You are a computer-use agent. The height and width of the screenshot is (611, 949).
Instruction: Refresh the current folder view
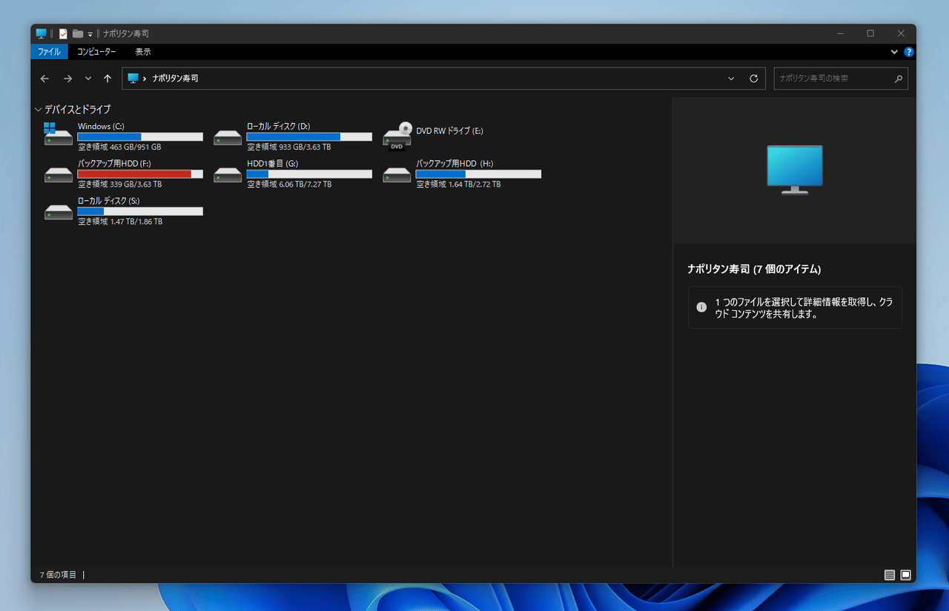click(754, 79)
